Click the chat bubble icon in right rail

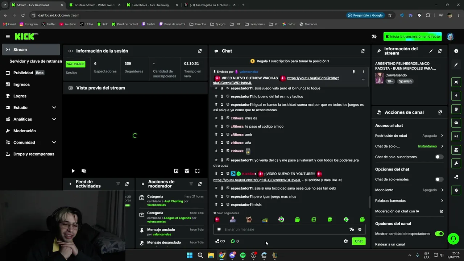click(x=456, y=123)
